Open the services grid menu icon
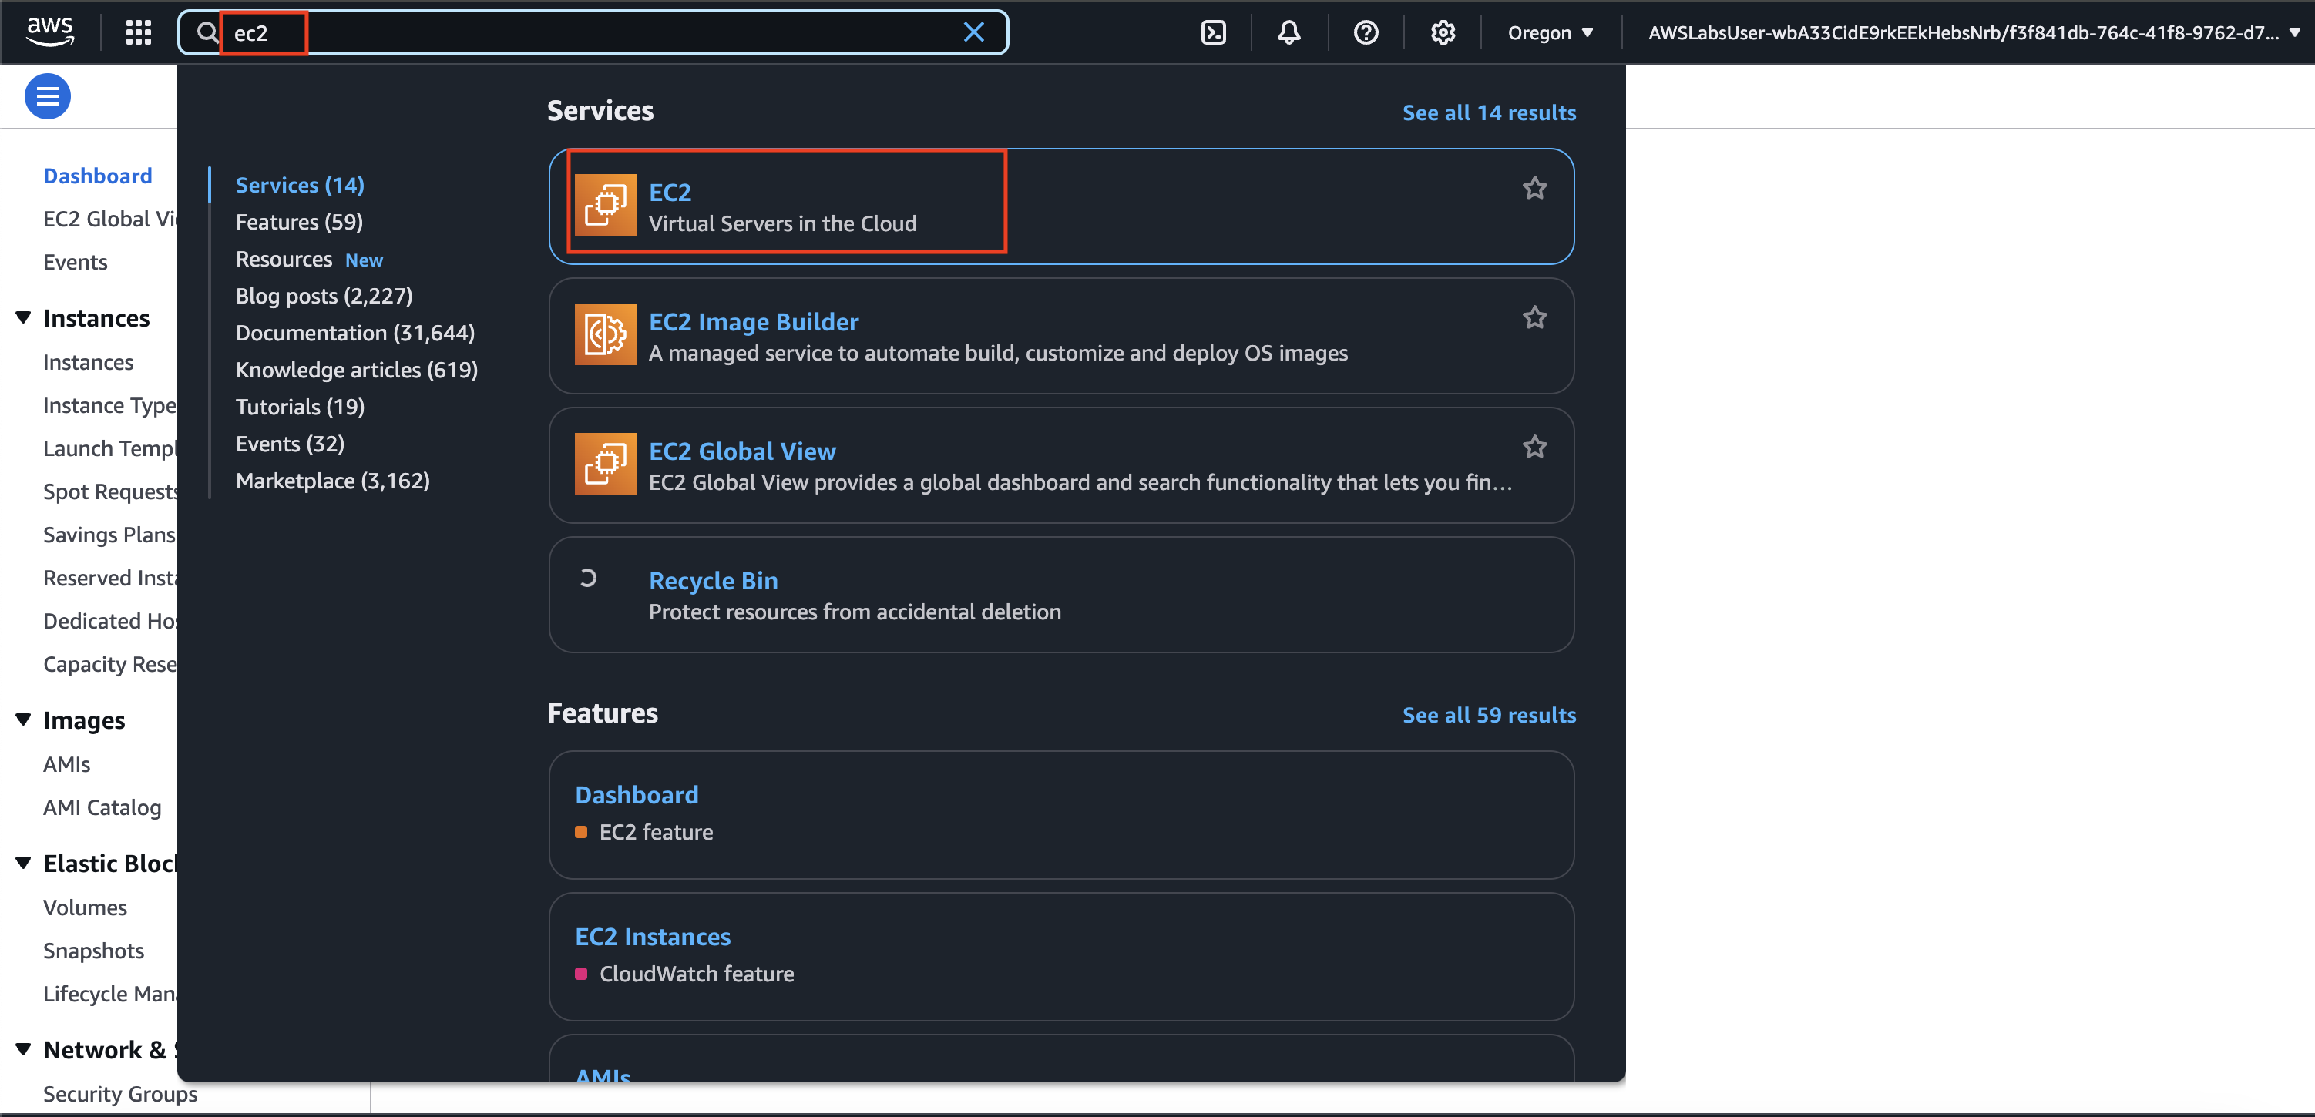This screenshot has width=2315, height=1117. pyautogui.click(x=139, y=32)
